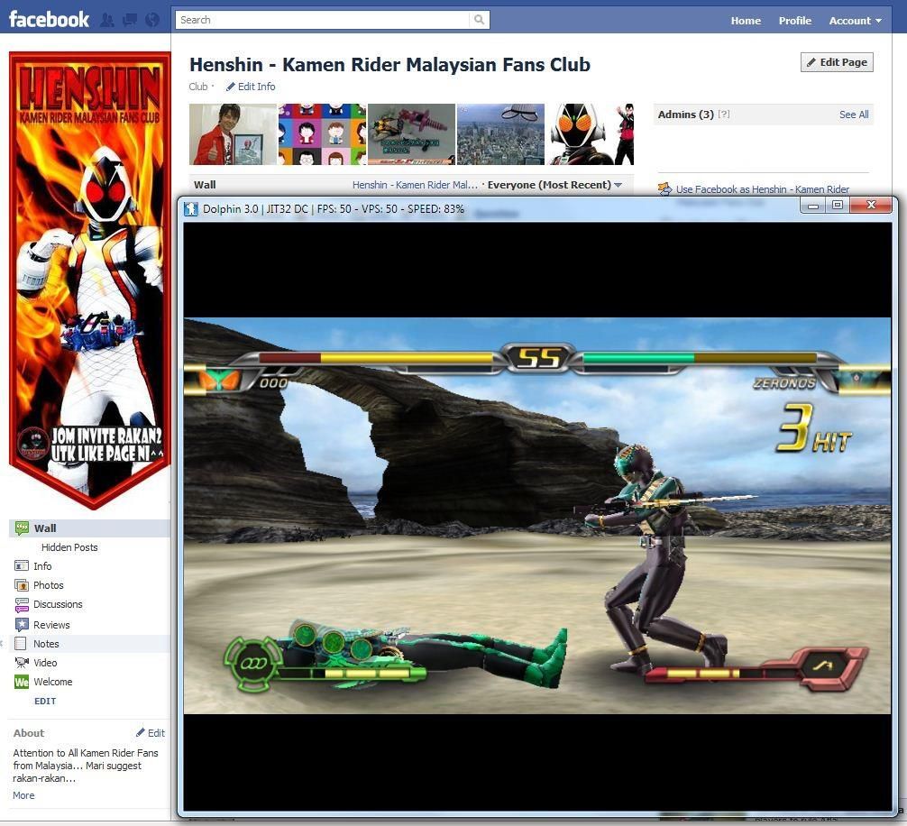This screenshot has width=907, height=826.
Task: Click See All admins link
Action: (x=854, y=115)
